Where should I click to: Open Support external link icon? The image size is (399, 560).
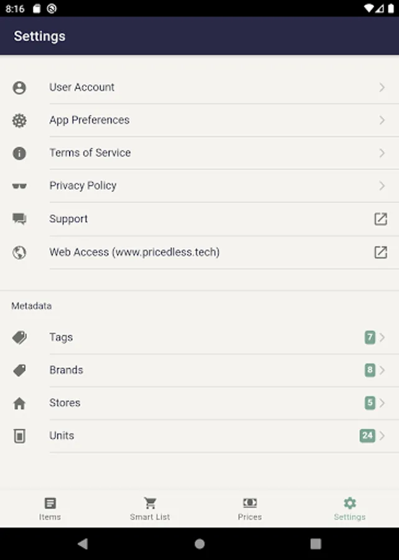380,219
